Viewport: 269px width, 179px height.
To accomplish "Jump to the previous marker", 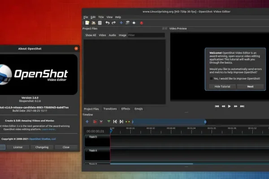I will tap(115, 122).
